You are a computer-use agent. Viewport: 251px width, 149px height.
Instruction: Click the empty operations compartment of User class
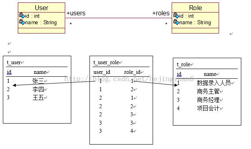(41, 31)
